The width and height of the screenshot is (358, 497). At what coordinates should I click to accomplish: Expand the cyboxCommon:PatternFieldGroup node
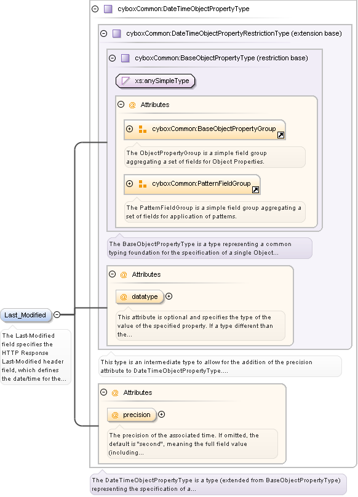129,183
